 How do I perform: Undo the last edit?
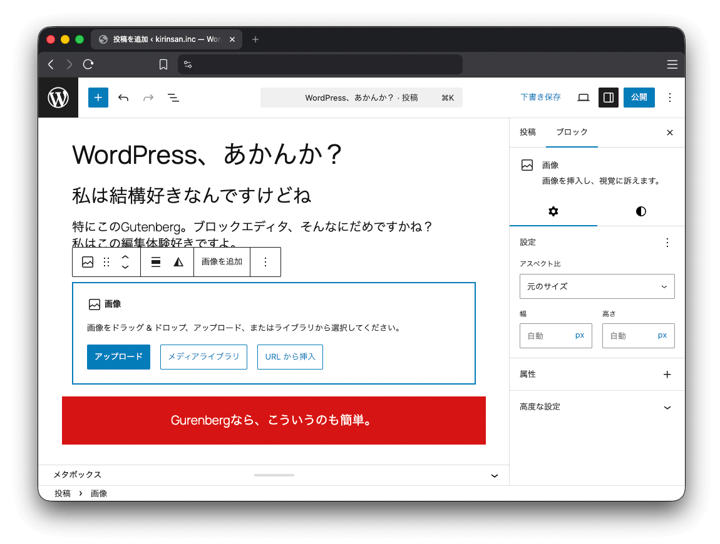123,98
